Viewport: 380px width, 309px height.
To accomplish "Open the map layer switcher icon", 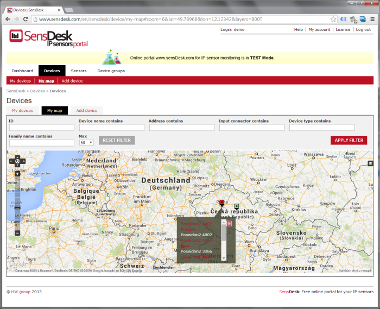I will click(x=370, y=163).
